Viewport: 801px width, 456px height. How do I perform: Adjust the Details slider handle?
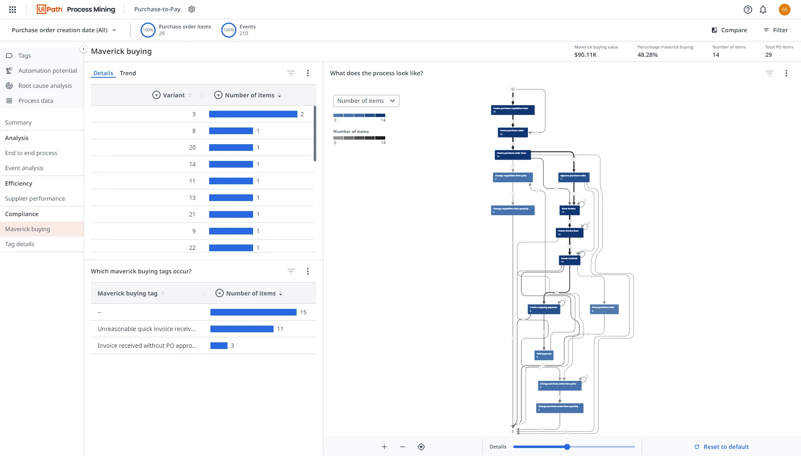click(567, 447)
